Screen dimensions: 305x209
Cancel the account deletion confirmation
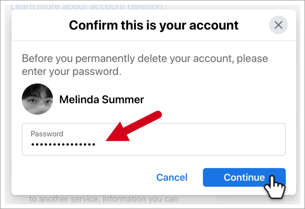(172, 177)
